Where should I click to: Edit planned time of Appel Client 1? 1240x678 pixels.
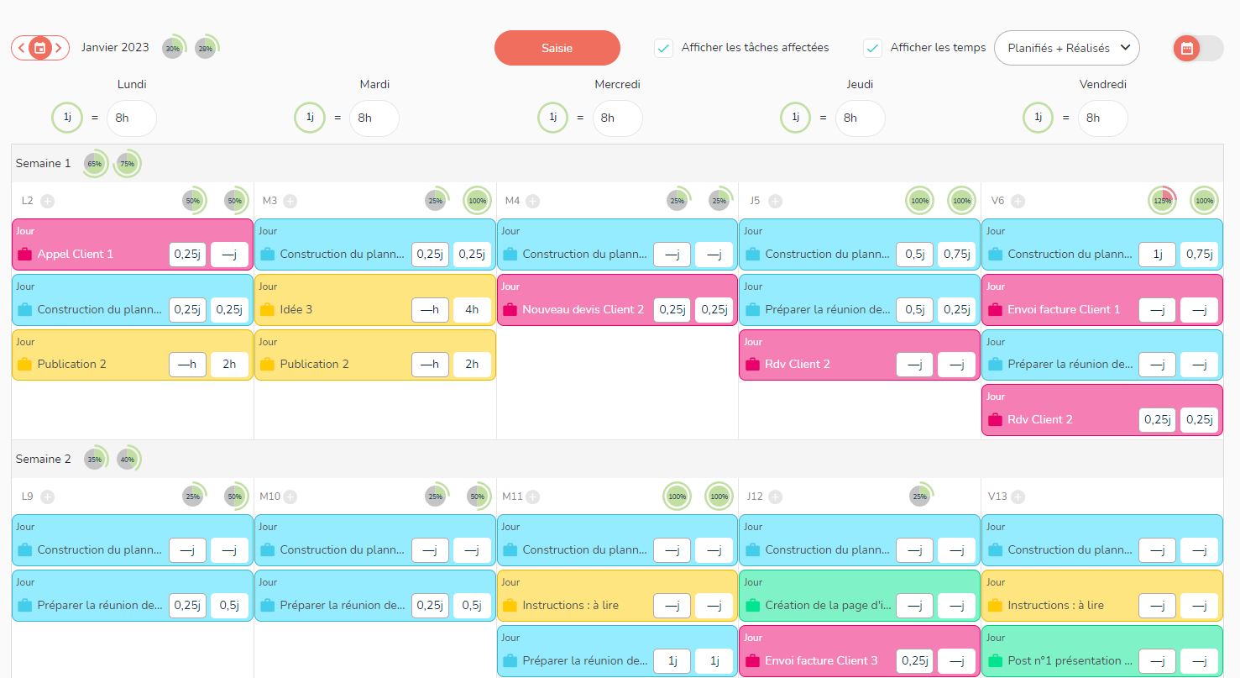[188, 254]
